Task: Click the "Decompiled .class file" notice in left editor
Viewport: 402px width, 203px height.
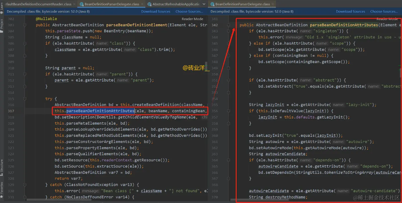Action: [48, 11]
